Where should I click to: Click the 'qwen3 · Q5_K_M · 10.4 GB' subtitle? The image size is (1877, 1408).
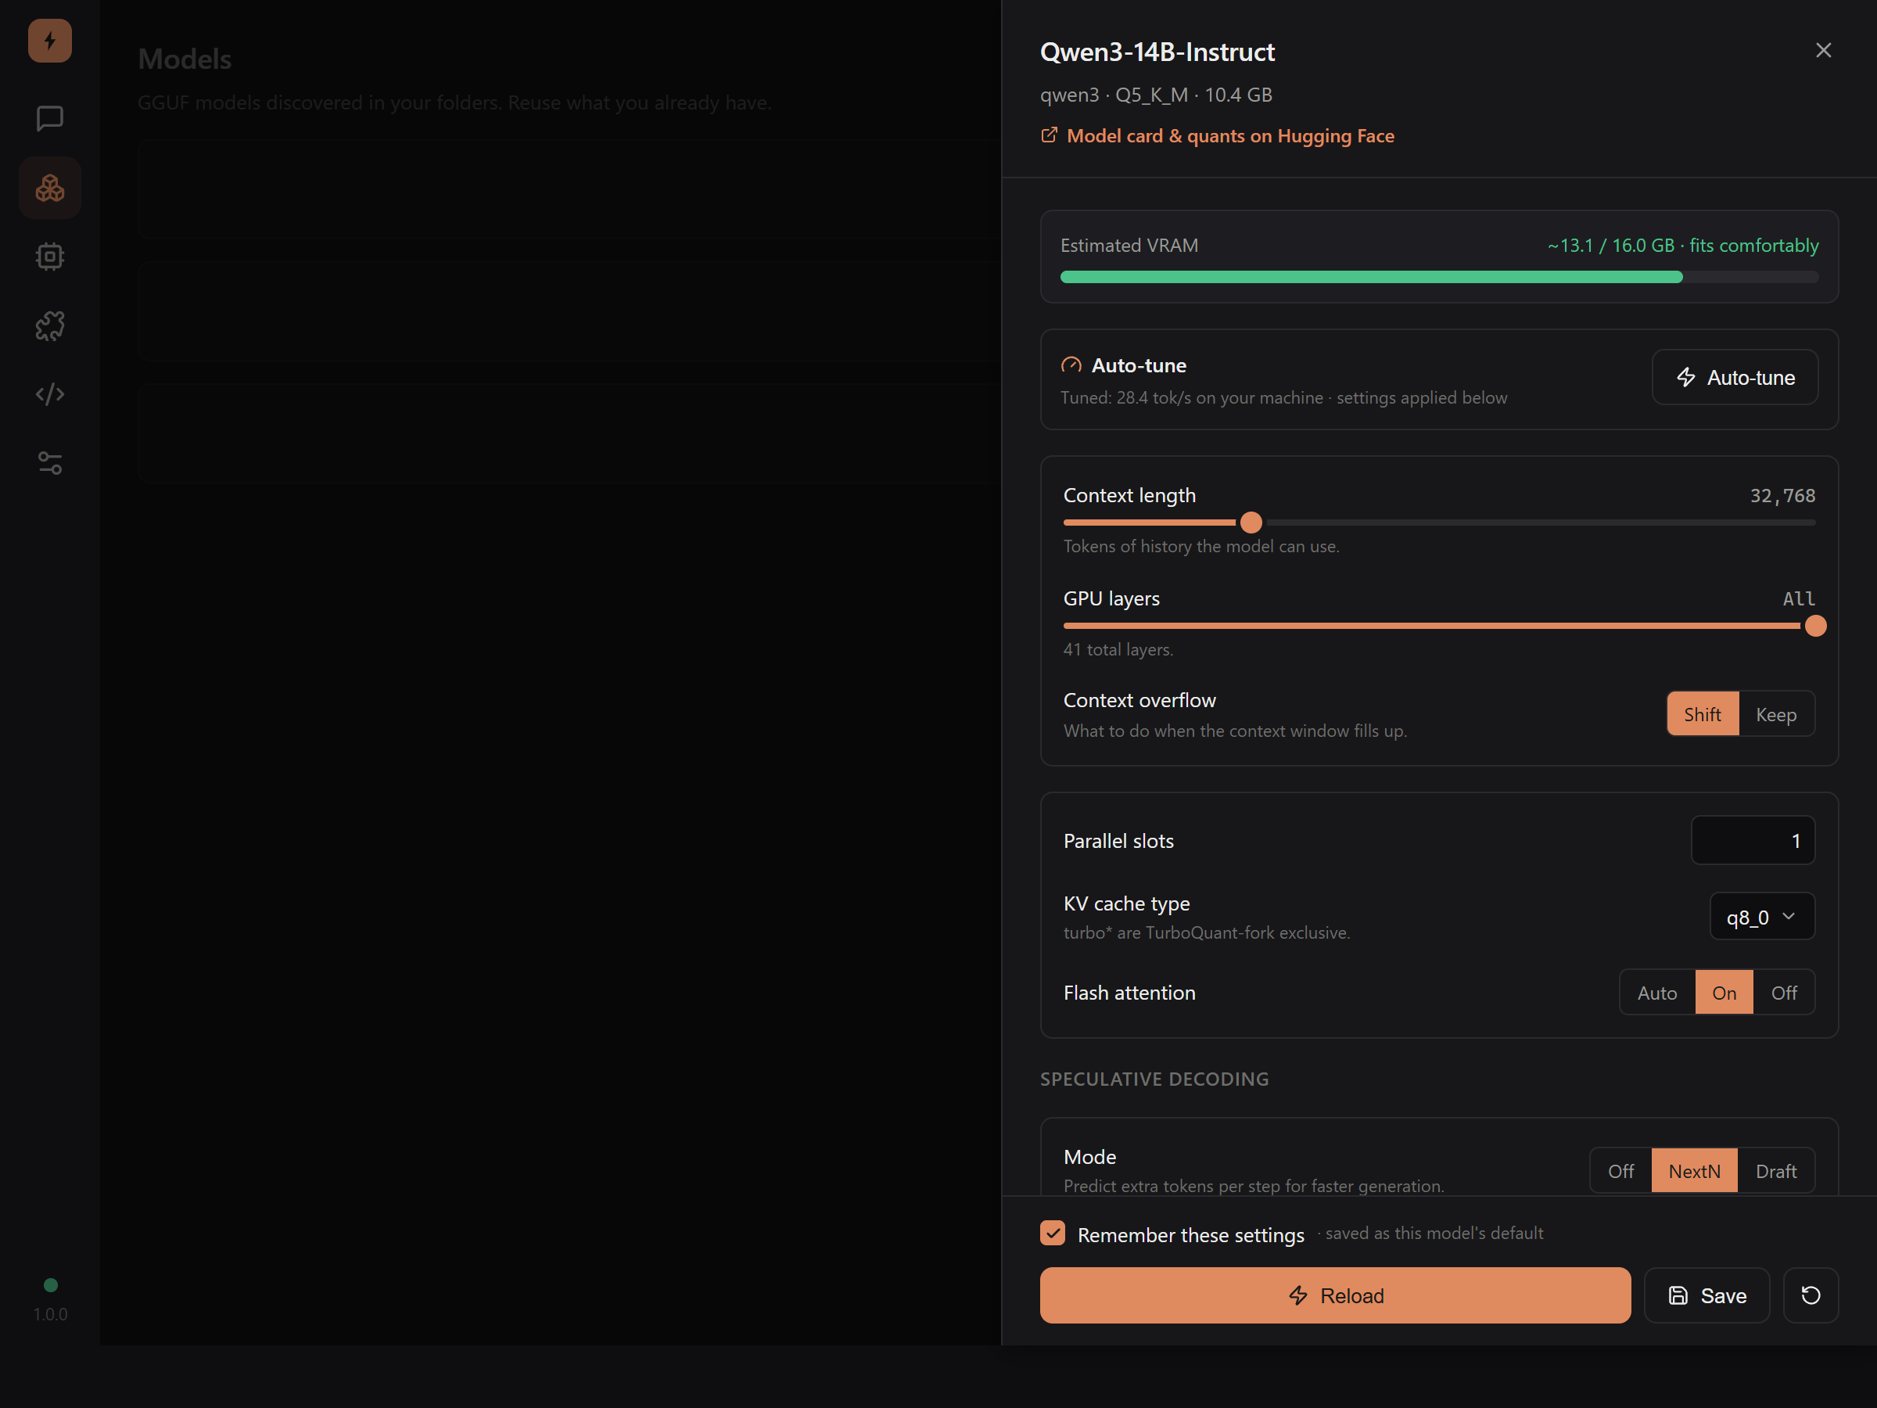pyautogui.click(x=1157, y=95)
